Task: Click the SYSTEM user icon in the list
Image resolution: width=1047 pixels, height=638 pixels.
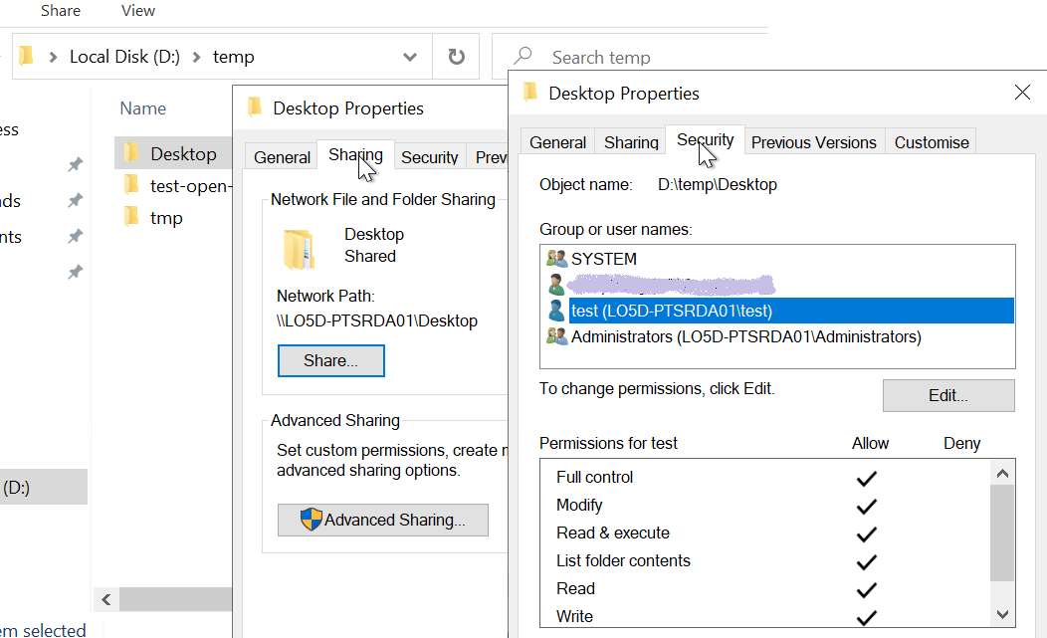Action: click(556, 259)
